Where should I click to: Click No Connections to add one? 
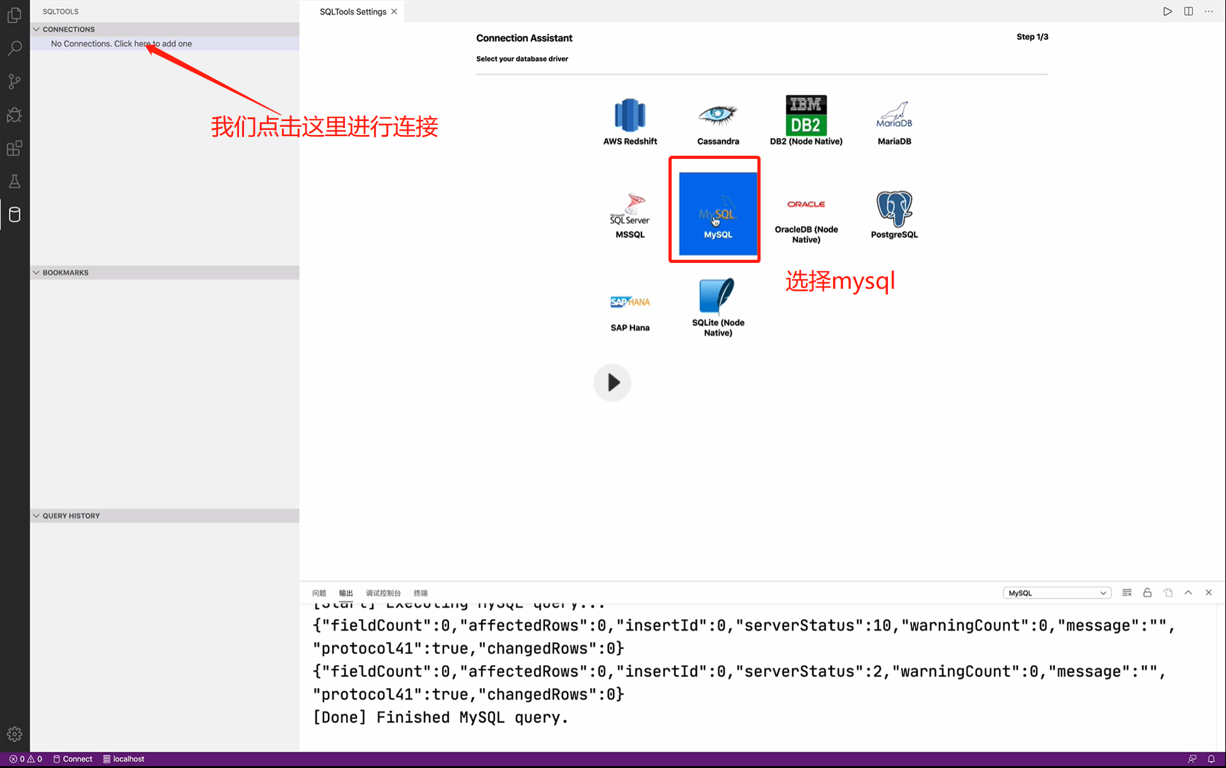[x=165, y=44]
